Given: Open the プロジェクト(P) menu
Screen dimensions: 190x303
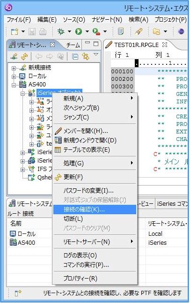Looking at the screenshot, I should pos(170,20).
